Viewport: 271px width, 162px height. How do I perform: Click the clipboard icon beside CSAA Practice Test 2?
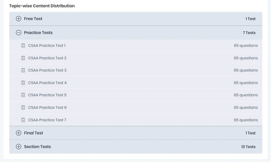pyautogui.click(x=23, y=58)
